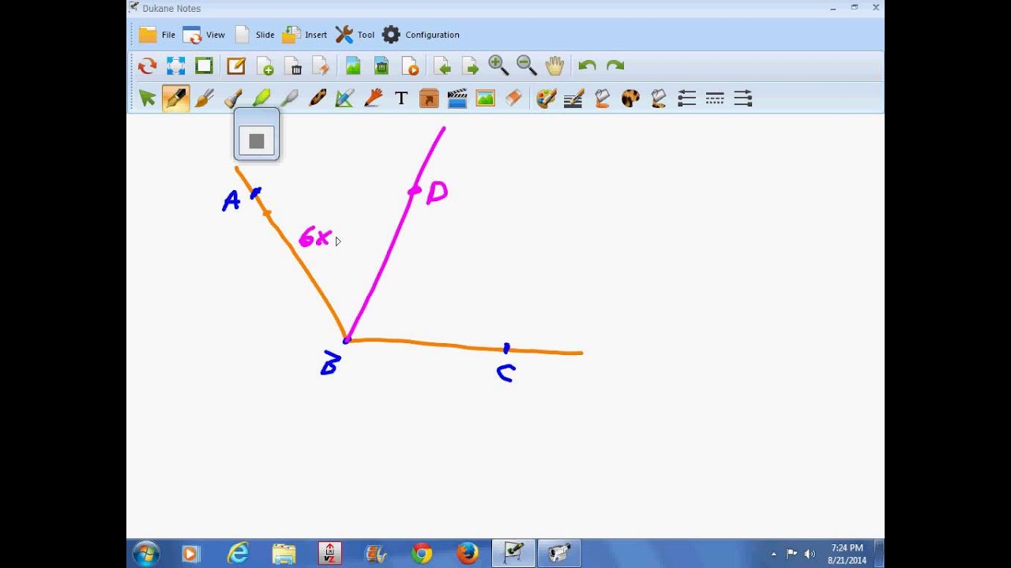Select the hand pan tool
The height and width of the screenshot is (568, 1011).
click(554, 65)
